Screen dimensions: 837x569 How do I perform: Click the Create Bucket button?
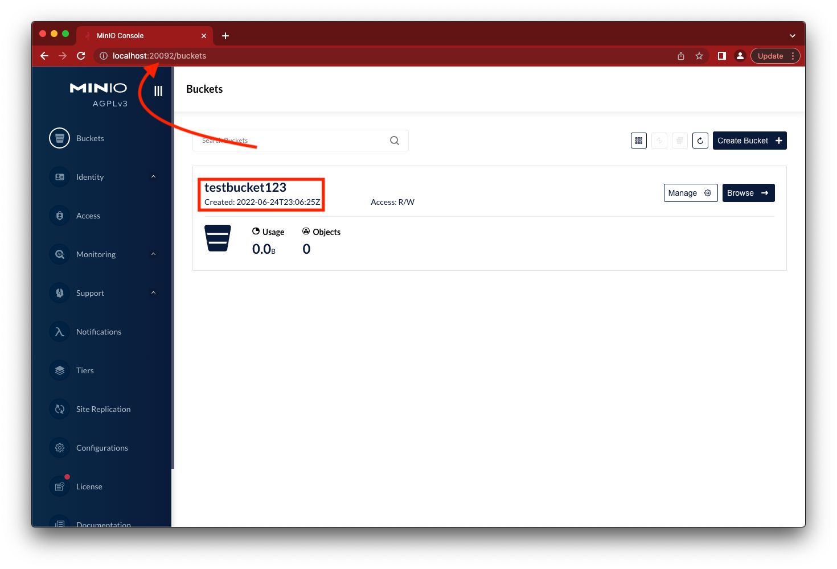[749, 141]
